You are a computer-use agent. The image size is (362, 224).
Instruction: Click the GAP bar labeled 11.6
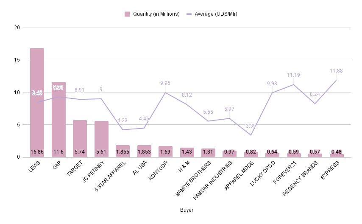(x=58, y=120)
